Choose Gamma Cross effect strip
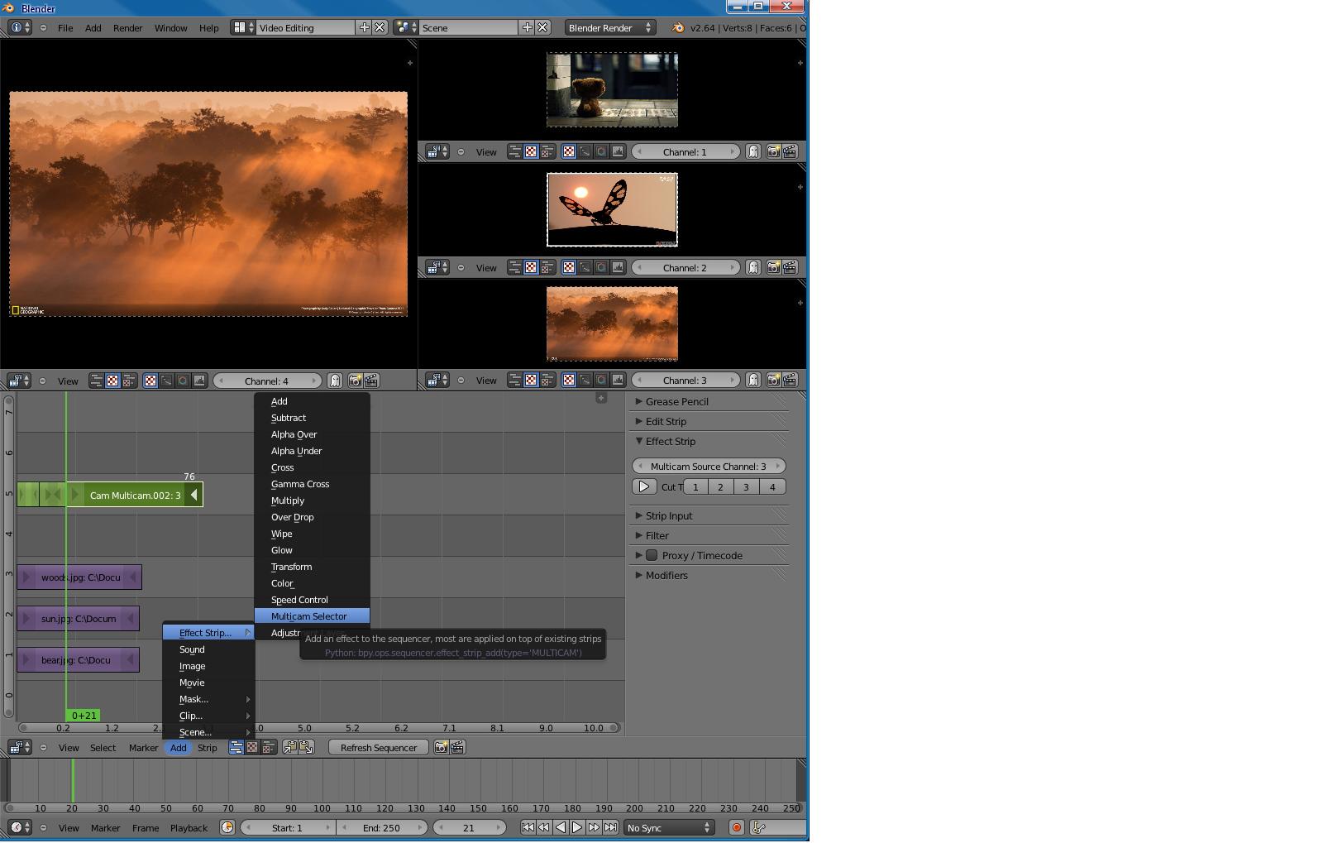Screen dimensions: 1328x843 (312, 484)
